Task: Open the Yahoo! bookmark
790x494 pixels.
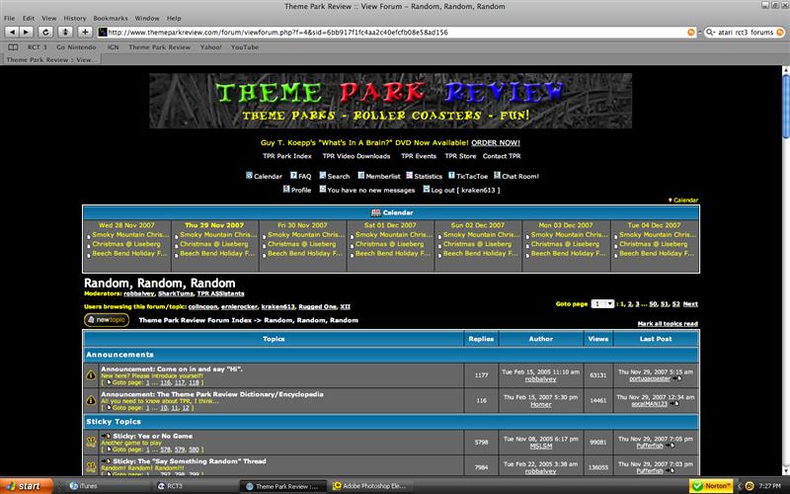Action: click(x=210, y=46)
